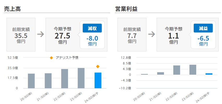The height and width of the screenshot is (104, 222).
Task: Select the 21/02 bar in the sales chart
Action: pos(48,80)
